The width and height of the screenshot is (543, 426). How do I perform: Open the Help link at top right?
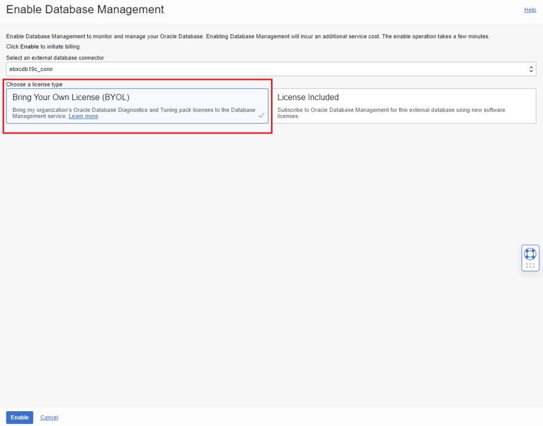[530, 10]
